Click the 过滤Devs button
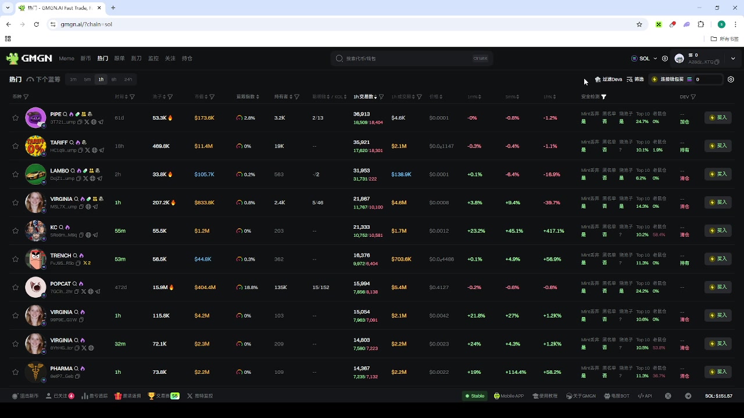The image size is (744, 418). click(608, 80)
